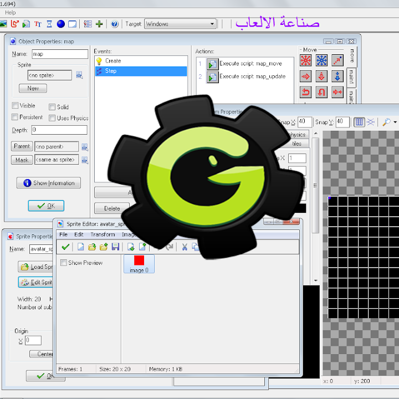Create a timeline with the hourglass icon
The height and width of the screenshot is (399, 399).
49,24
